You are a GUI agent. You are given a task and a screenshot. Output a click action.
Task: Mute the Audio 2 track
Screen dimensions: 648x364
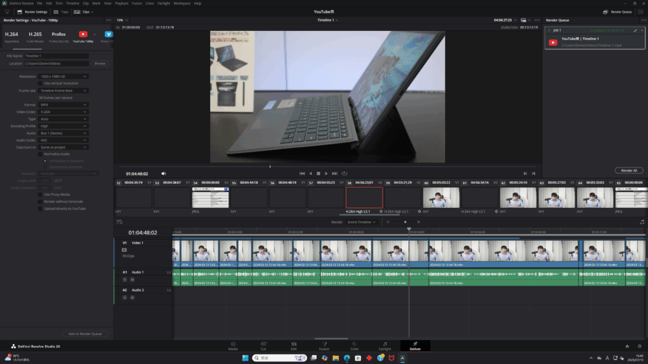pyautogui.click(x=132, y=298)
